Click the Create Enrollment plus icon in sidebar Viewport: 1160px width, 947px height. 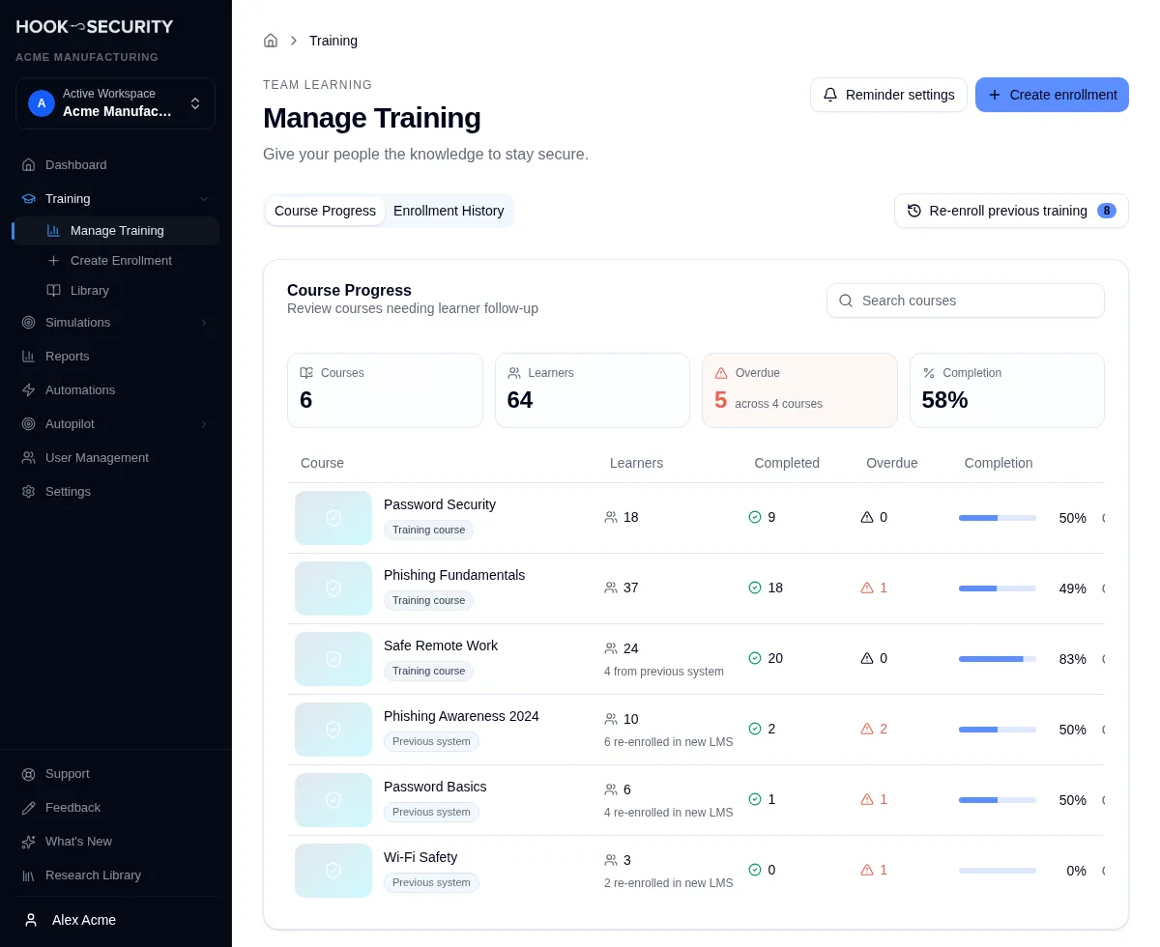tap(53, 261)
